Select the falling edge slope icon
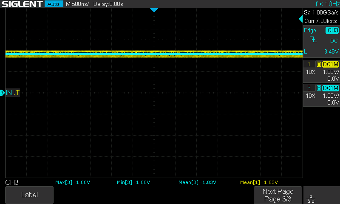The image size is (340, 204). [314, 40]
